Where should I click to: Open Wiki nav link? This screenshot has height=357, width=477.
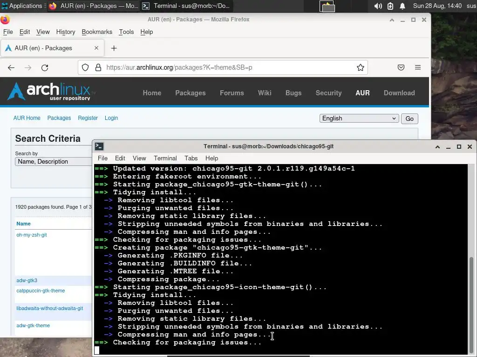pyautogui.click(x=265, y=93)
